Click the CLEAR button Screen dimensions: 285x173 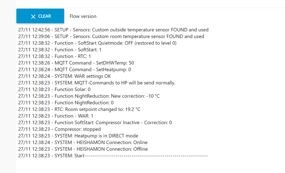40,16
